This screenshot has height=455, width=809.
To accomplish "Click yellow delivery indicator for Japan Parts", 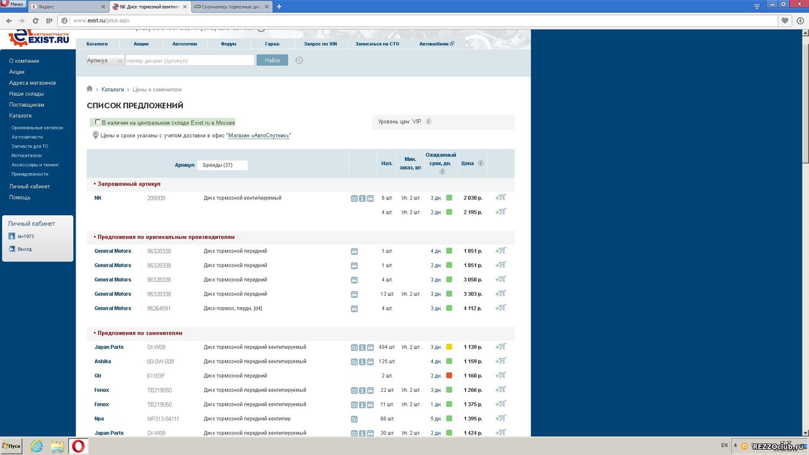I will pos(449,347).
